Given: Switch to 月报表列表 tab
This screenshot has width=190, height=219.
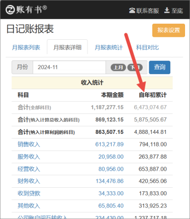Looking at the screenshot, I should pyautogui.click(x=26, y=47).
